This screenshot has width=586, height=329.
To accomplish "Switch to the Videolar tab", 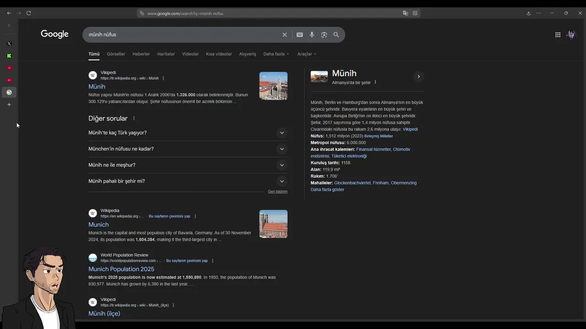I will tap(190, 54).
